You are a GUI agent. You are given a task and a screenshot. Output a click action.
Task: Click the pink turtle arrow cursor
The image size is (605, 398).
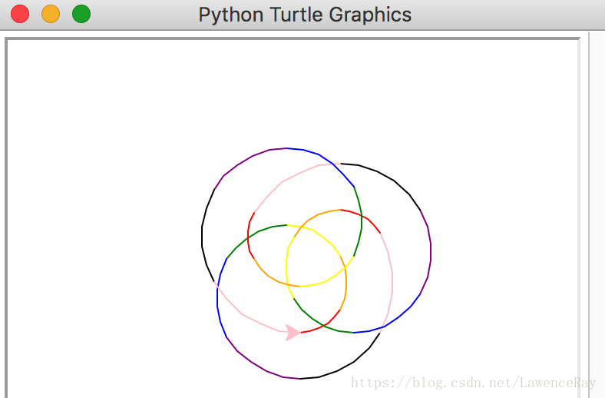[x=293, y=333]
